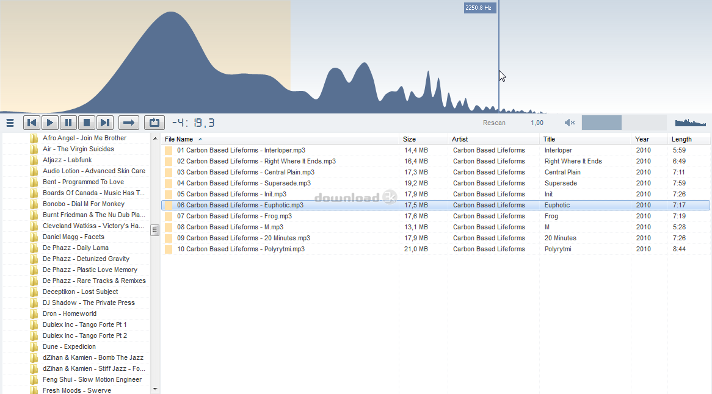This screenshot has height=394, width=712.
Task: Select 04 Carbon Based Lifeforms - Supersede.mp3
Action: (244, 183)
